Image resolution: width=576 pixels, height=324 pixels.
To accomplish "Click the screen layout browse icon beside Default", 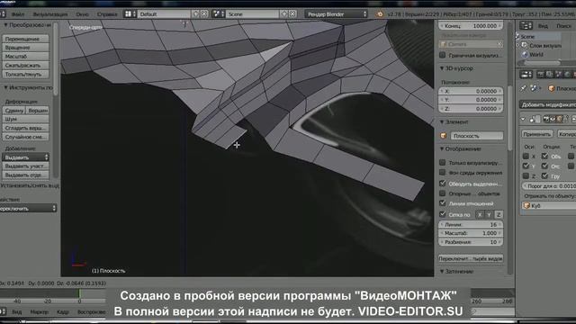I will point(130,14).
